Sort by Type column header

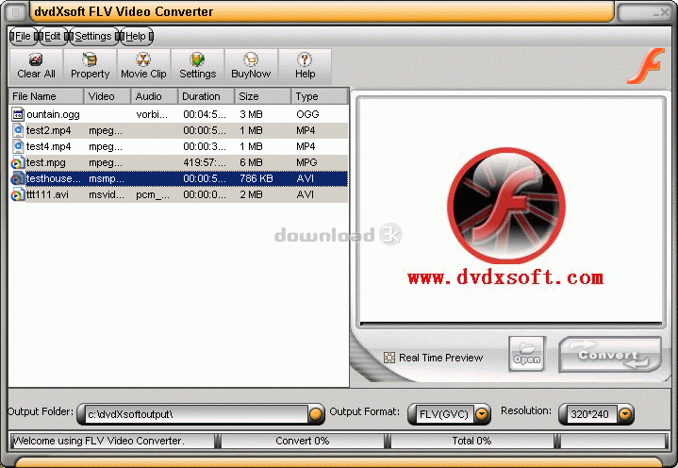coord(320,96)
